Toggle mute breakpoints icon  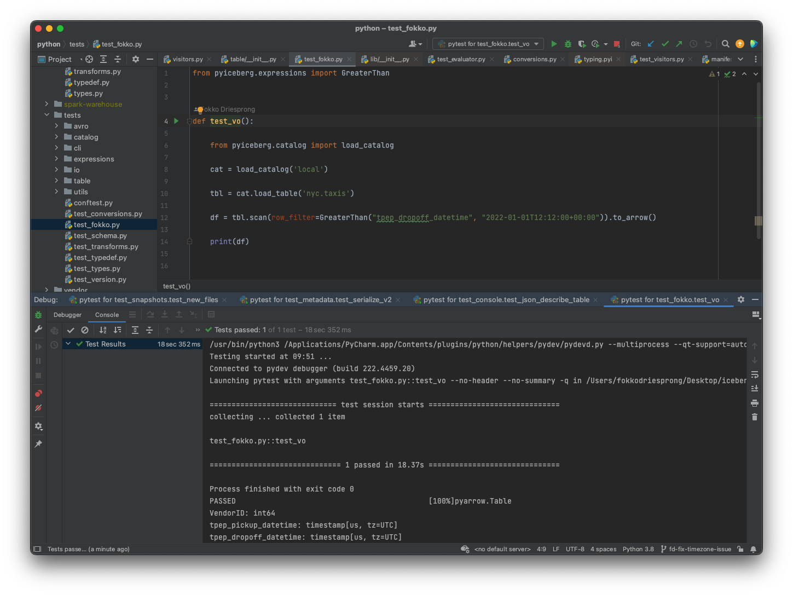38,408
